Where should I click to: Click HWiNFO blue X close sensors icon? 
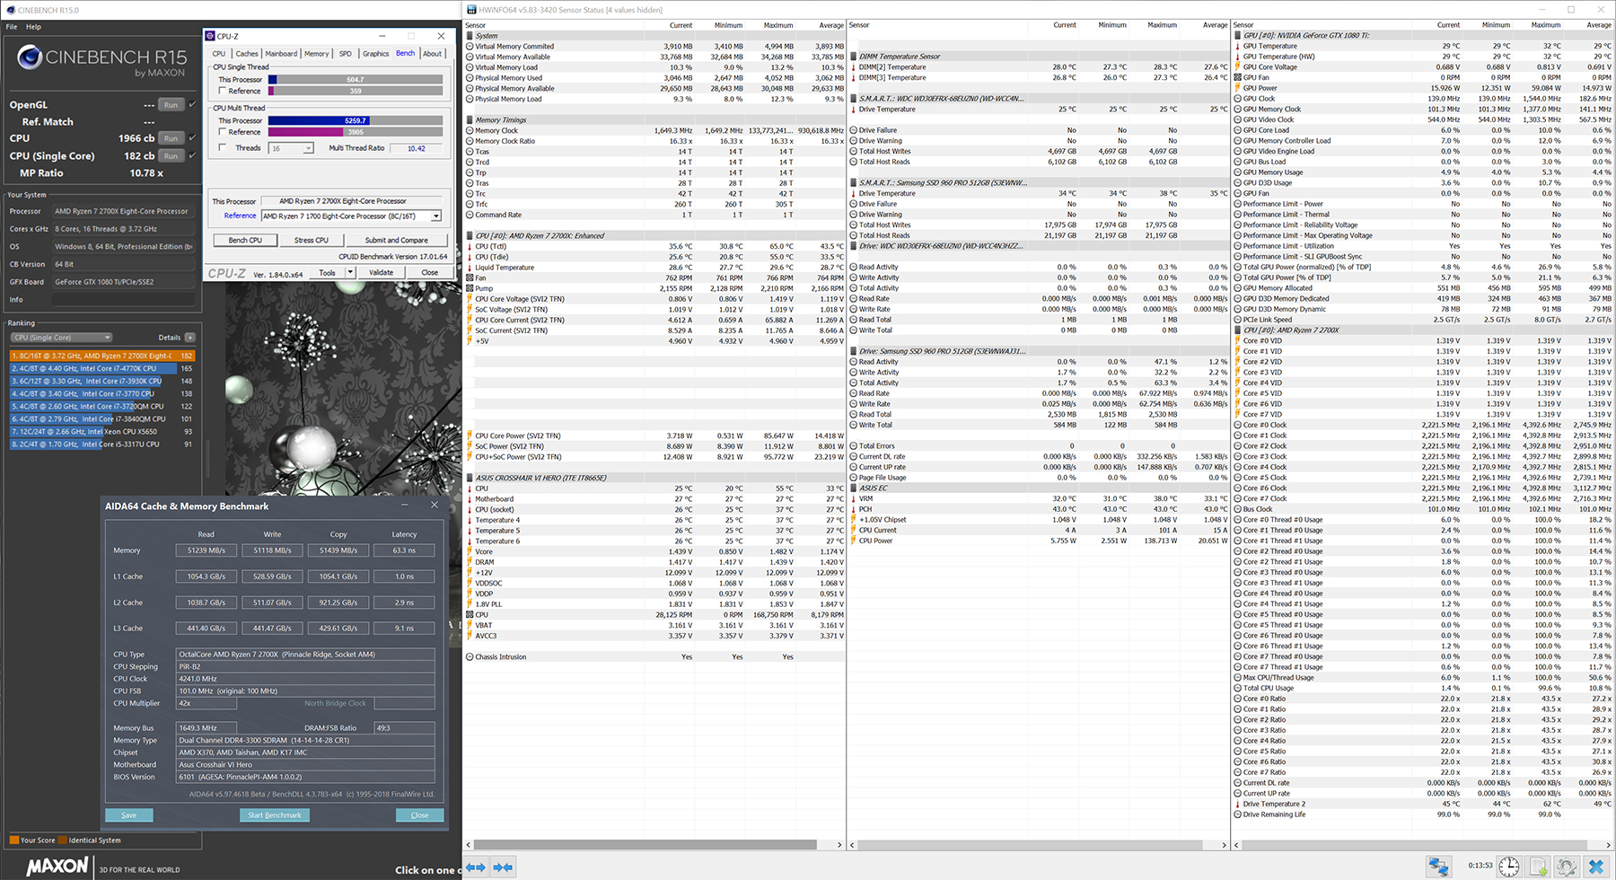point(1596,867)
